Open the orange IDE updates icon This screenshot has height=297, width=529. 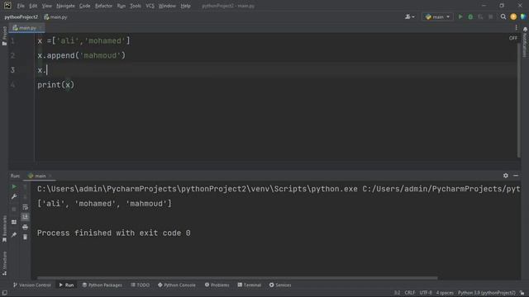pyautogui.click(x=513, y=16)
